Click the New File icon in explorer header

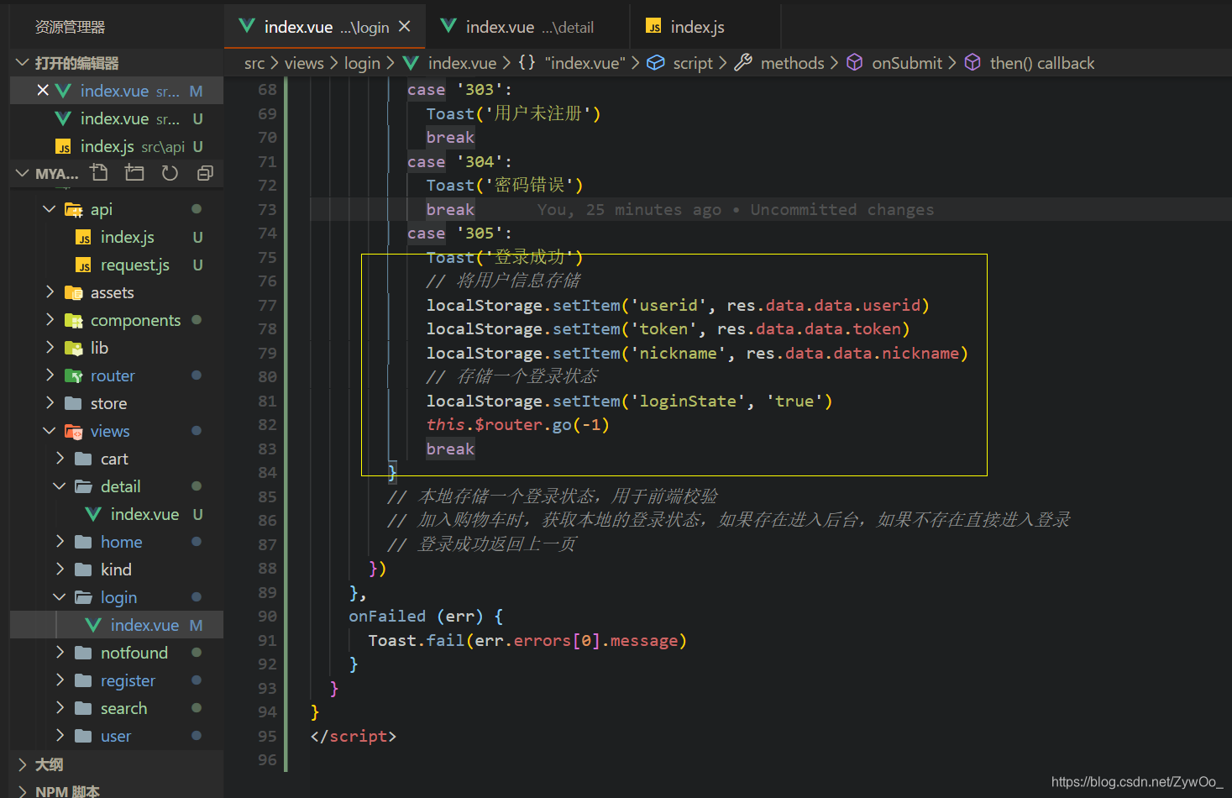[99, 173]
